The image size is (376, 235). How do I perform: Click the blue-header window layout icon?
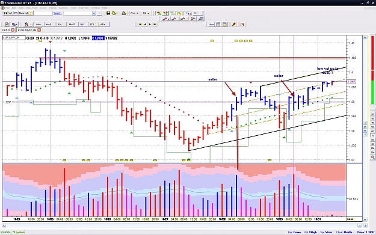click(x=218, y=25)
